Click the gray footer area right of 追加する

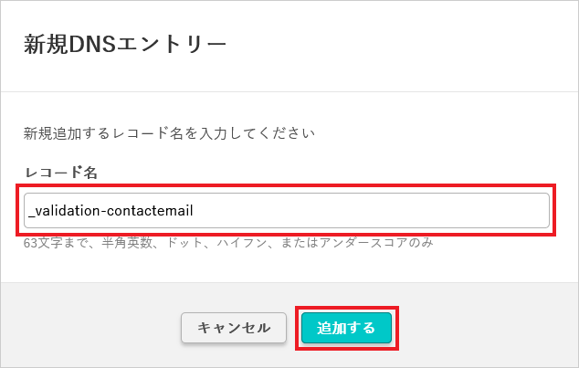tap(484, 328)
